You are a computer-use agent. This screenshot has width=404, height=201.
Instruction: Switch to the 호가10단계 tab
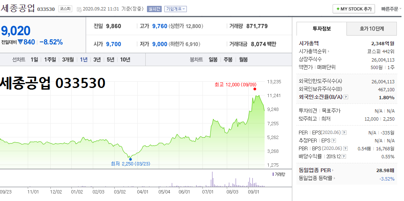pyautogui.click(x=372, y=29)
